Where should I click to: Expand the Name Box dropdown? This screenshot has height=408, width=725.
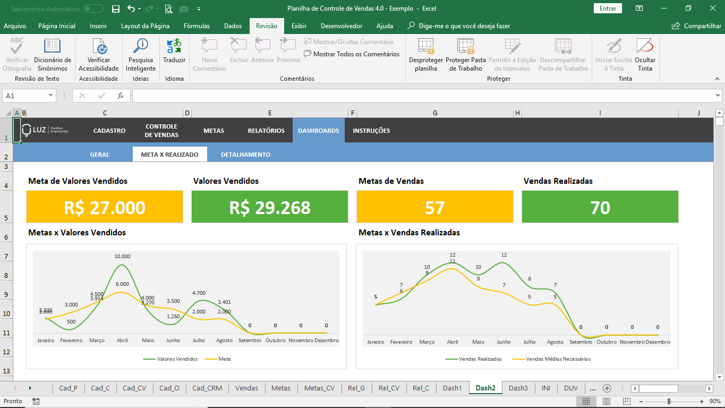click(51, 96)
